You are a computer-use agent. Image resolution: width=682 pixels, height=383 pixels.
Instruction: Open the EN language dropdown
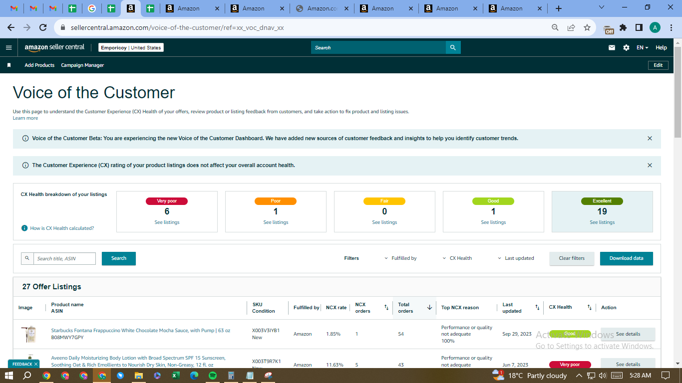tap(642, 47)
